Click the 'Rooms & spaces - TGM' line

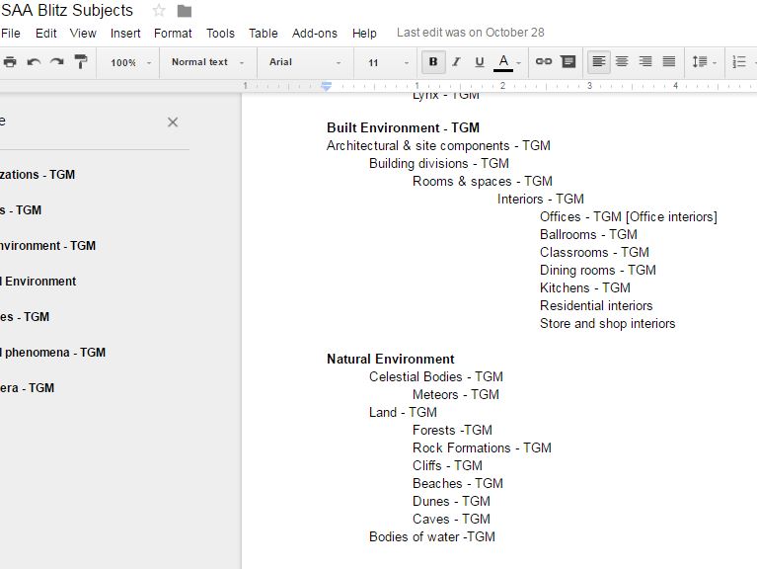[x=482, y=181]
